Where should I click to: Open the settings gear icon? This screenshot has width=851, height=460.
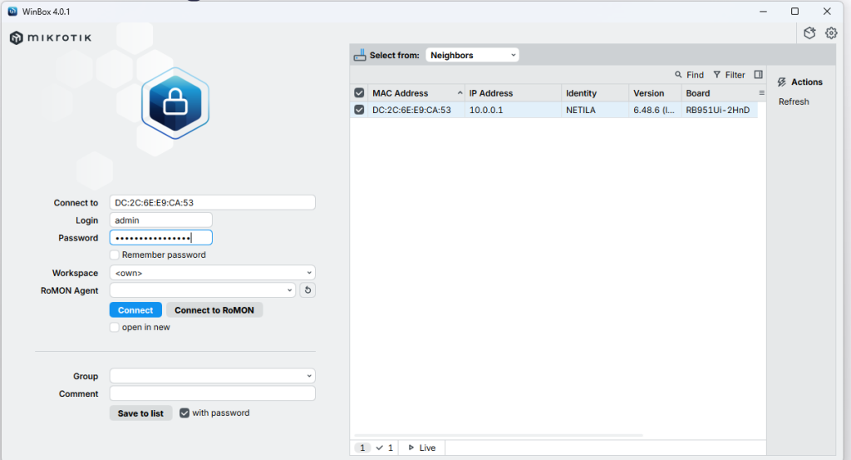(831, 33)
